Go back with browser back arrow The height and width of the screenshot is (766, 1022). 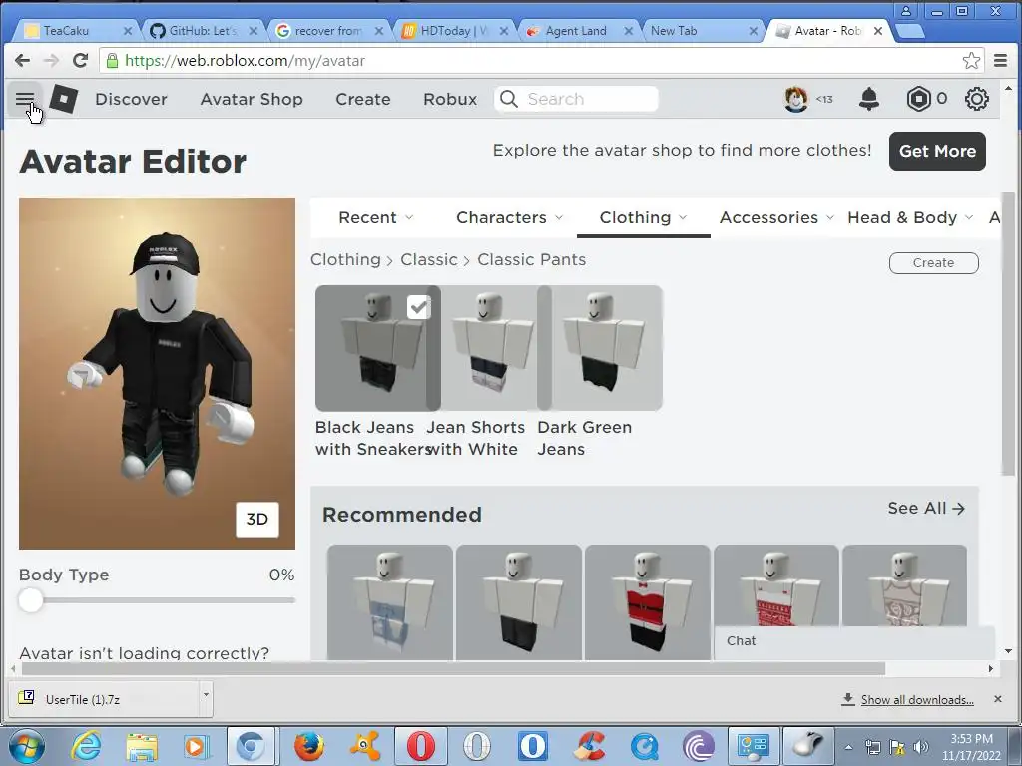click(22, 61)
